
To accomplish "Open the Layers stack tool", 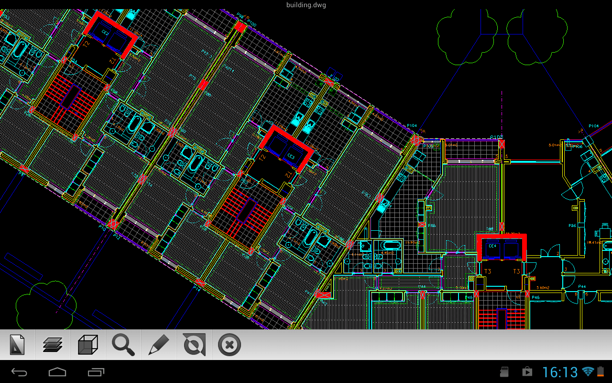I will pyautogui.click(x=53, y=345).
